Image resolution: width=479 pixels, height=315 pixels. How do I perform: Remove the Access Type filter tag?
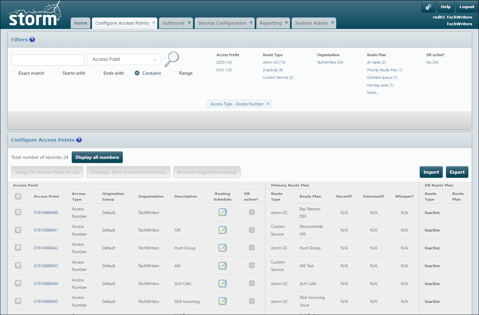(x=268, y=104)
